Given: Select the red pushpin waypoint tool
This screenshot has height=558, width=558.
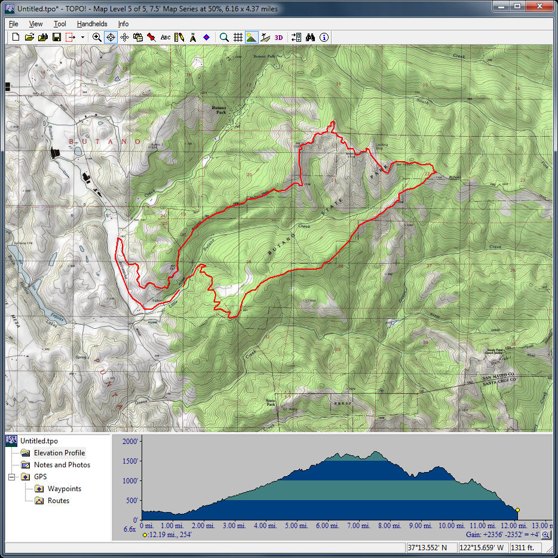Looking at the screenshot, I should (152, 37).
